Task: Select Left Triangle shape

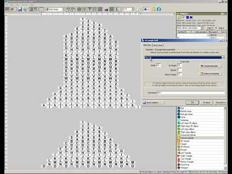Action: click(x=200, y=153)
